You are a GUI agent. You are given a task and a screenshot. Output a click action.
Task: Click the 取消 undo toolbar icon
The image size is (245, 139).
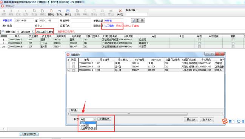(x=59, y=12)
